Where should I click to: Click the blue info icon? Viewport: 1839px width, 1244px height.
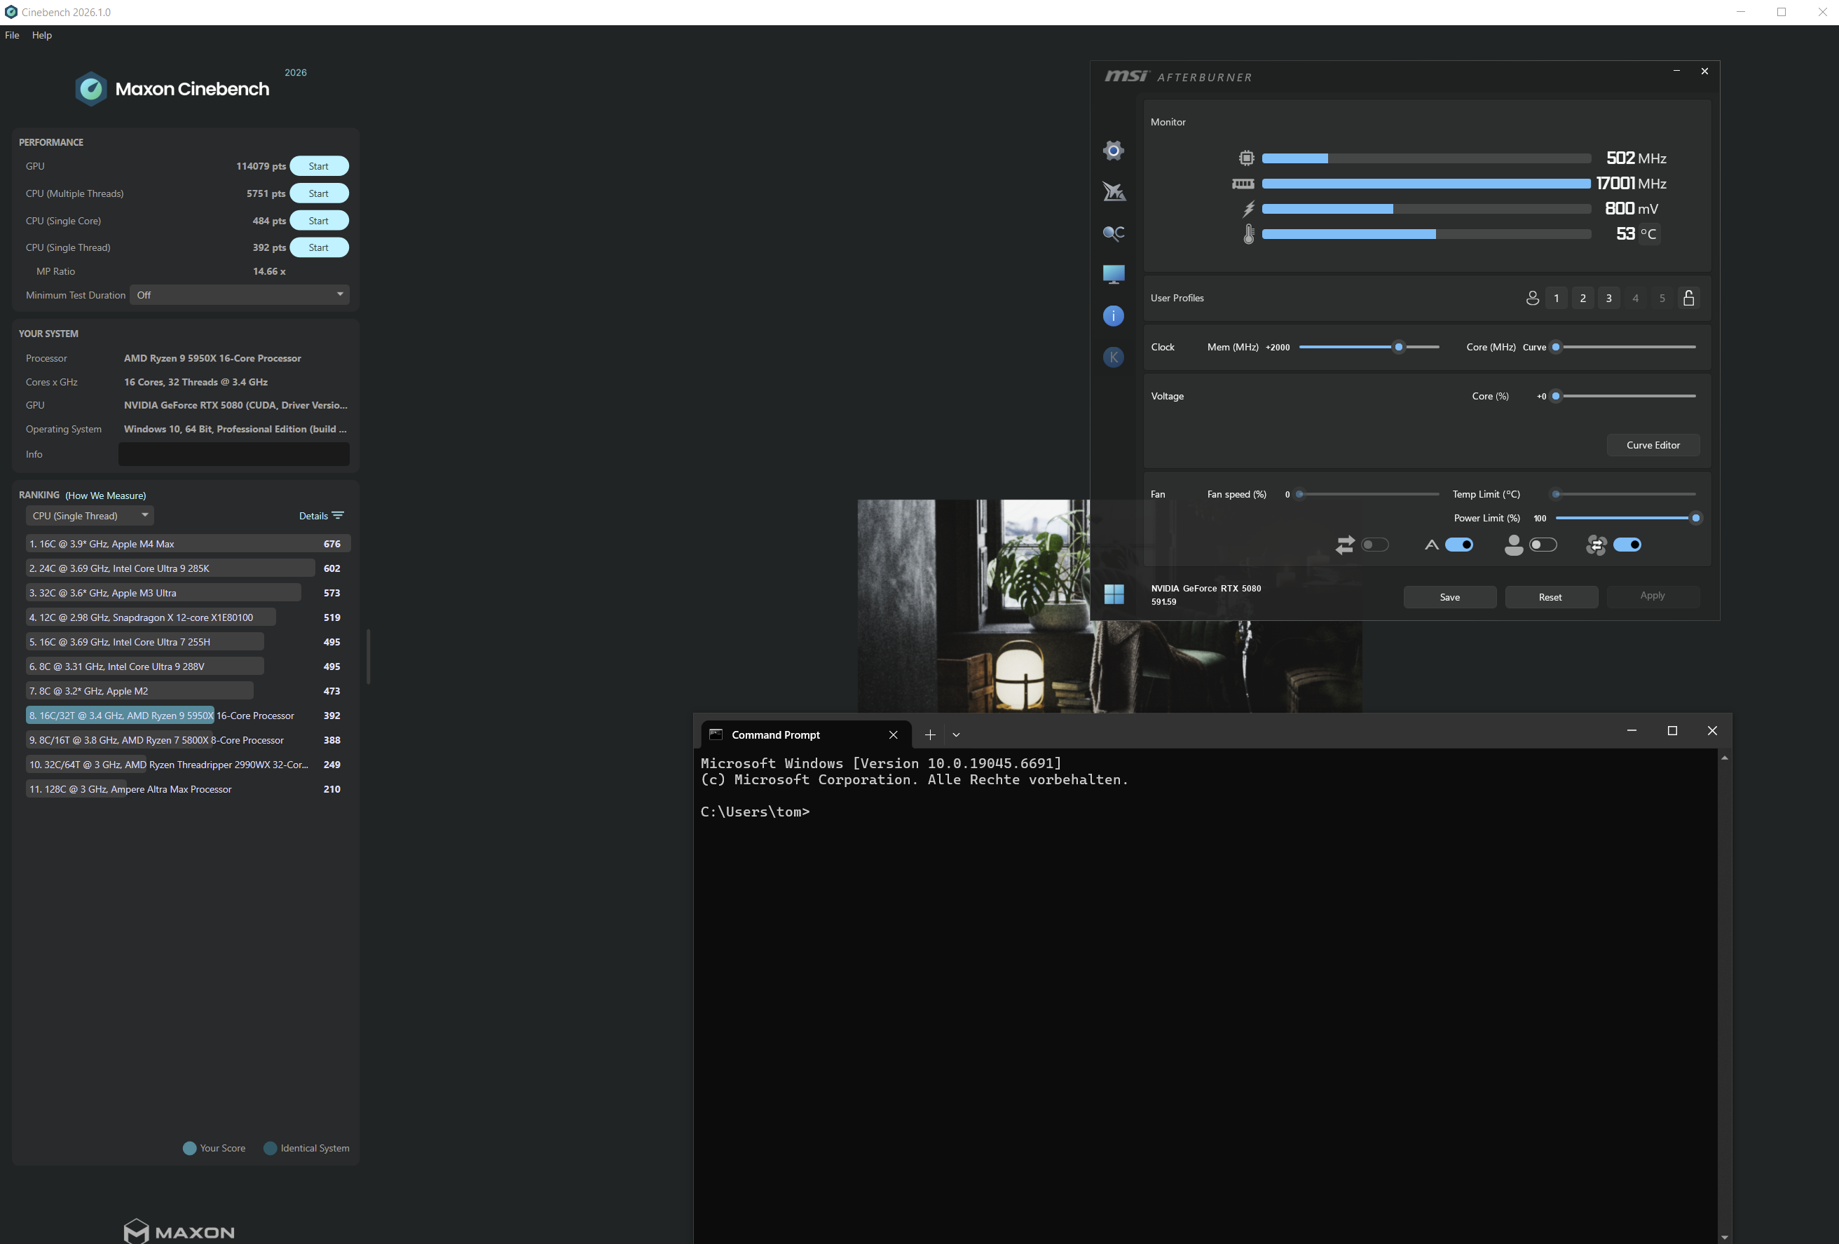[1114, 316]
